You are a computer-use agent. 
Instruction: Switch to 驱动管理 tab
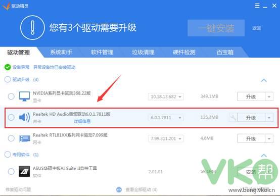click(19, 53)
